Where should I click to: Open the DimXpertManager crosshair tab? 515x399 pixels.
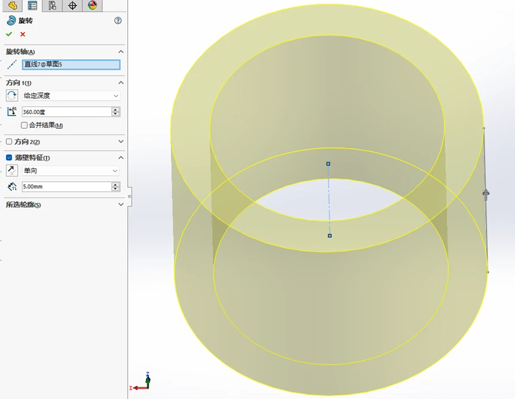[x=72, y=5]
